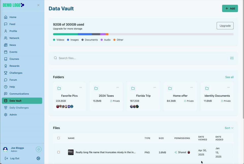Click the NAME column header
This screenshot has width=244, height=164.
(x=71, y=138)
